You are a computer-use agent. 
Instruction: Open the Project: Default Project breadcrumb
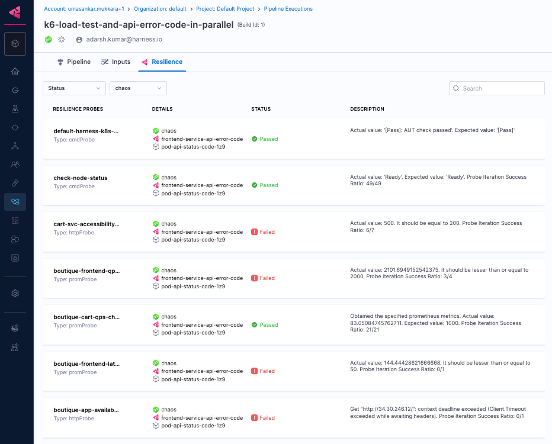point(225,9)
